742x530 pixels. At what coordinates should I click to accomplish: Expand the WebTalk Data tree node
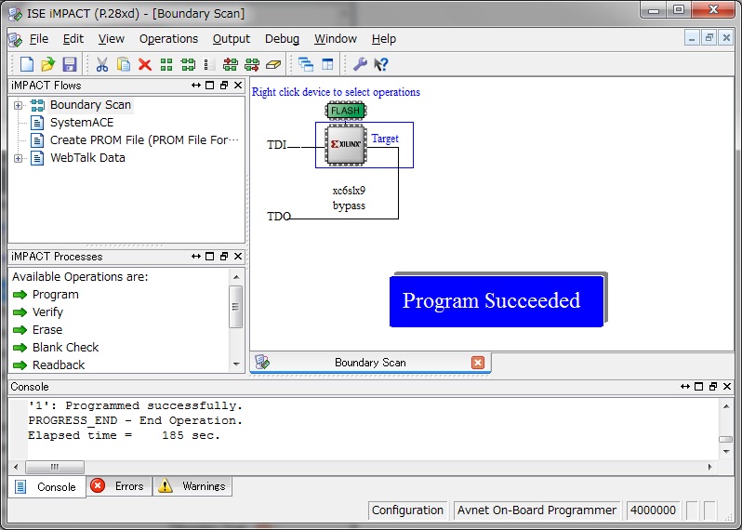coord(18,158)
